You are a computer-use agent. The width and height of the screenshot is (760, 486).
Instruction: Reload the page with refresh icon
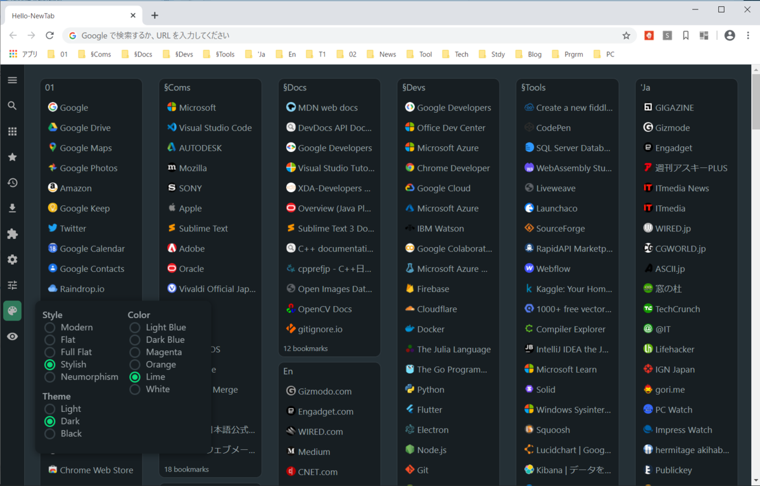50,35
